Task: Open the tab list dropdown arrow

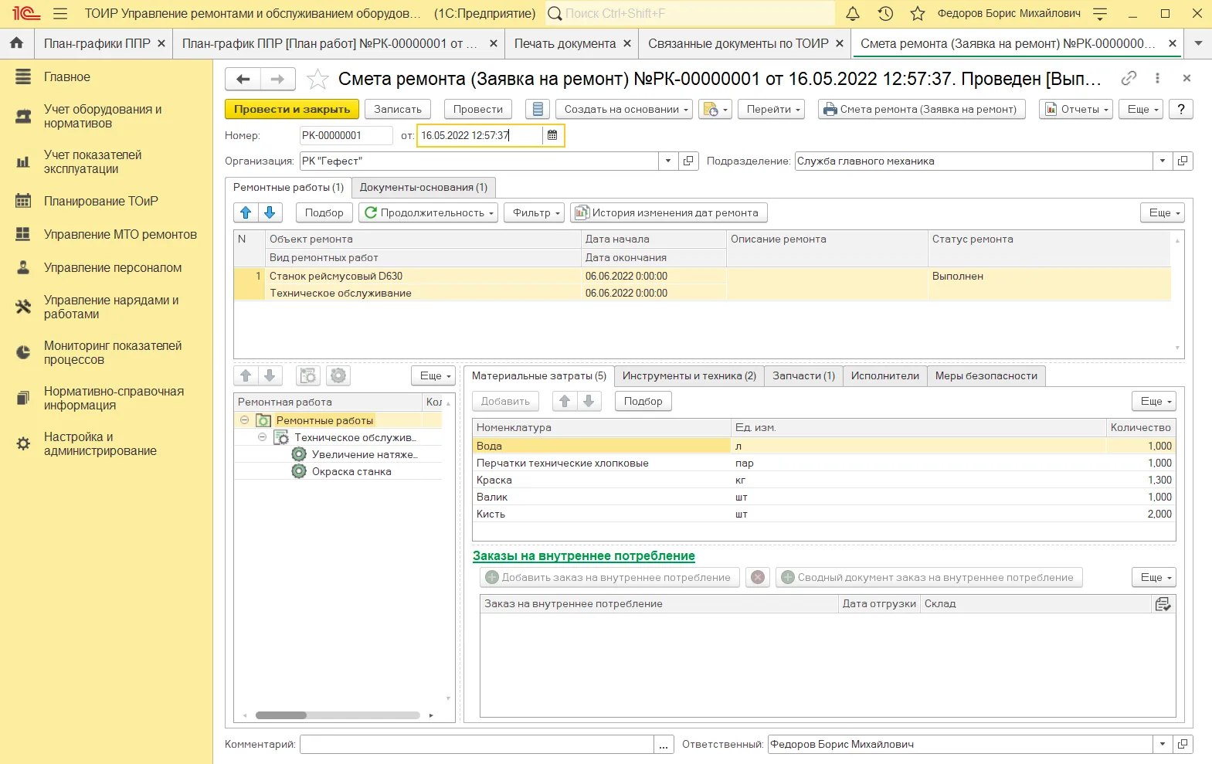Action: click(1198, 43)
